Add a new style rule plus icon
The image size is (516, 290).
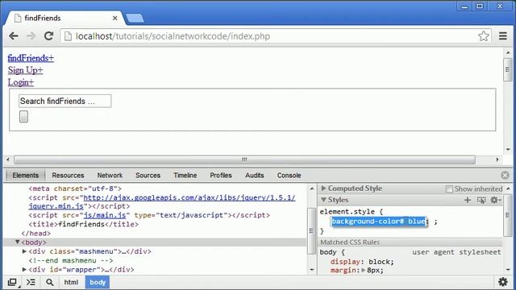[468, 200]
